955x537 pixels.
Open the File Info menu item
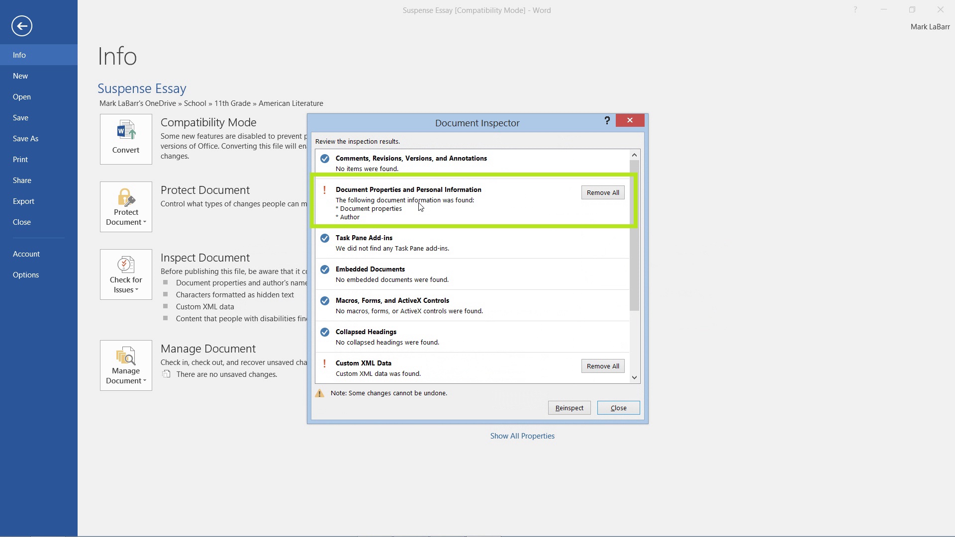click(19, 54)
